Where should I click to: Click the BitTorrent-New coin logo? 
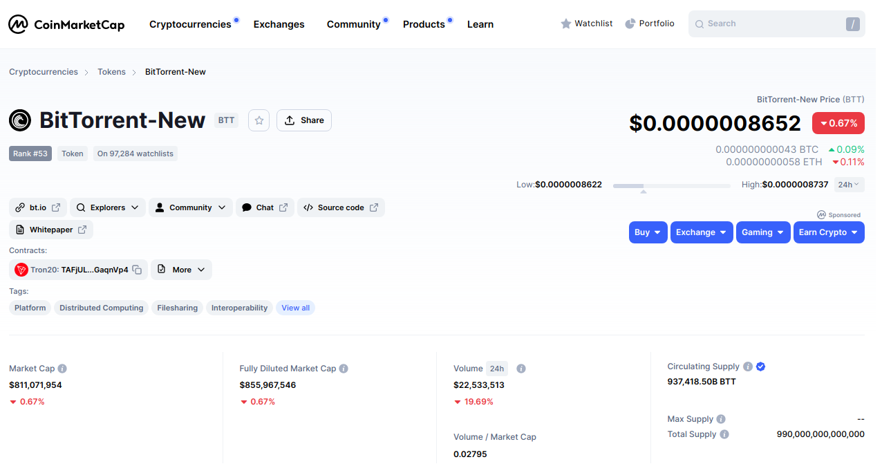coord(20,120)
